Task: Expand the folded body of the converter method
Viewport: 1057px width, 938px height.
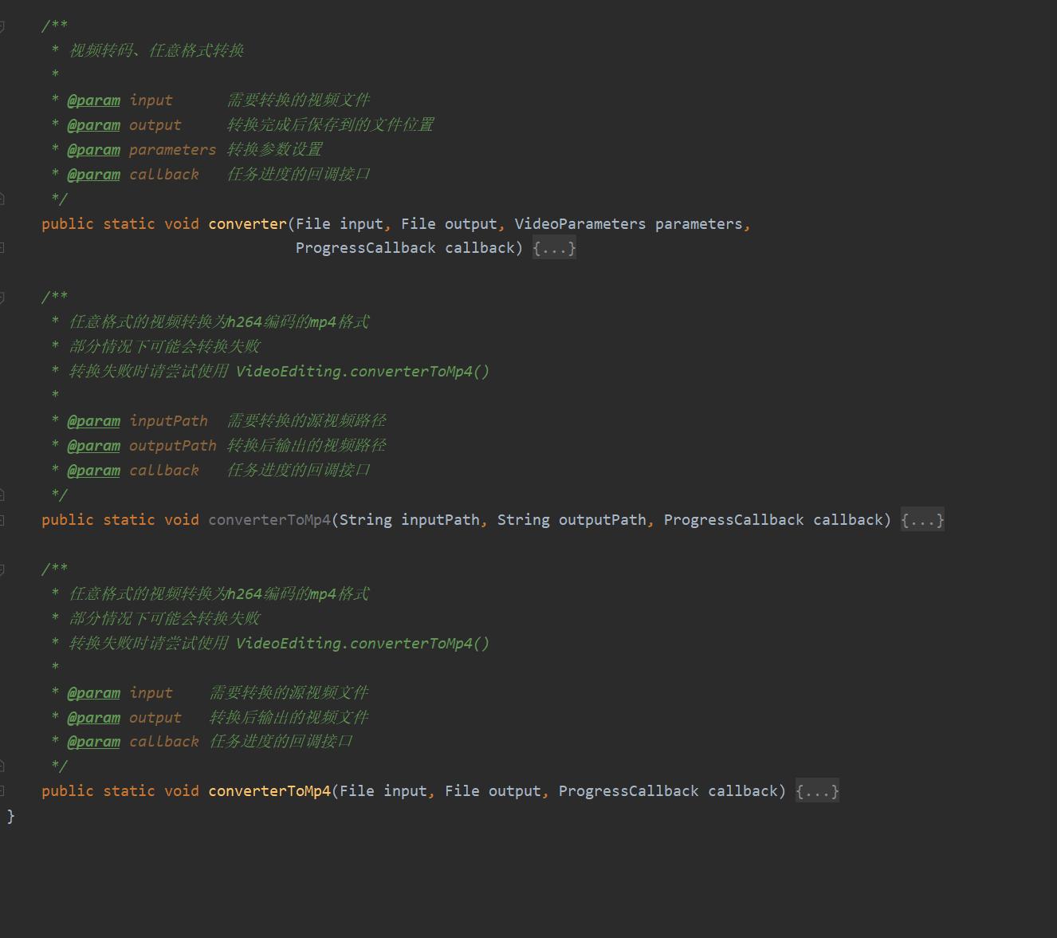Action: (x=554, y=248)
